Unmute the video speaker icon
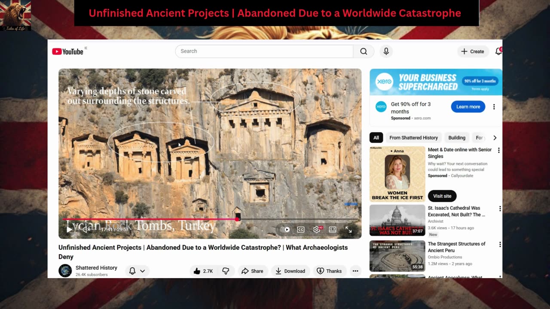The height and width of the screenshot is (309, 550). 86,230
